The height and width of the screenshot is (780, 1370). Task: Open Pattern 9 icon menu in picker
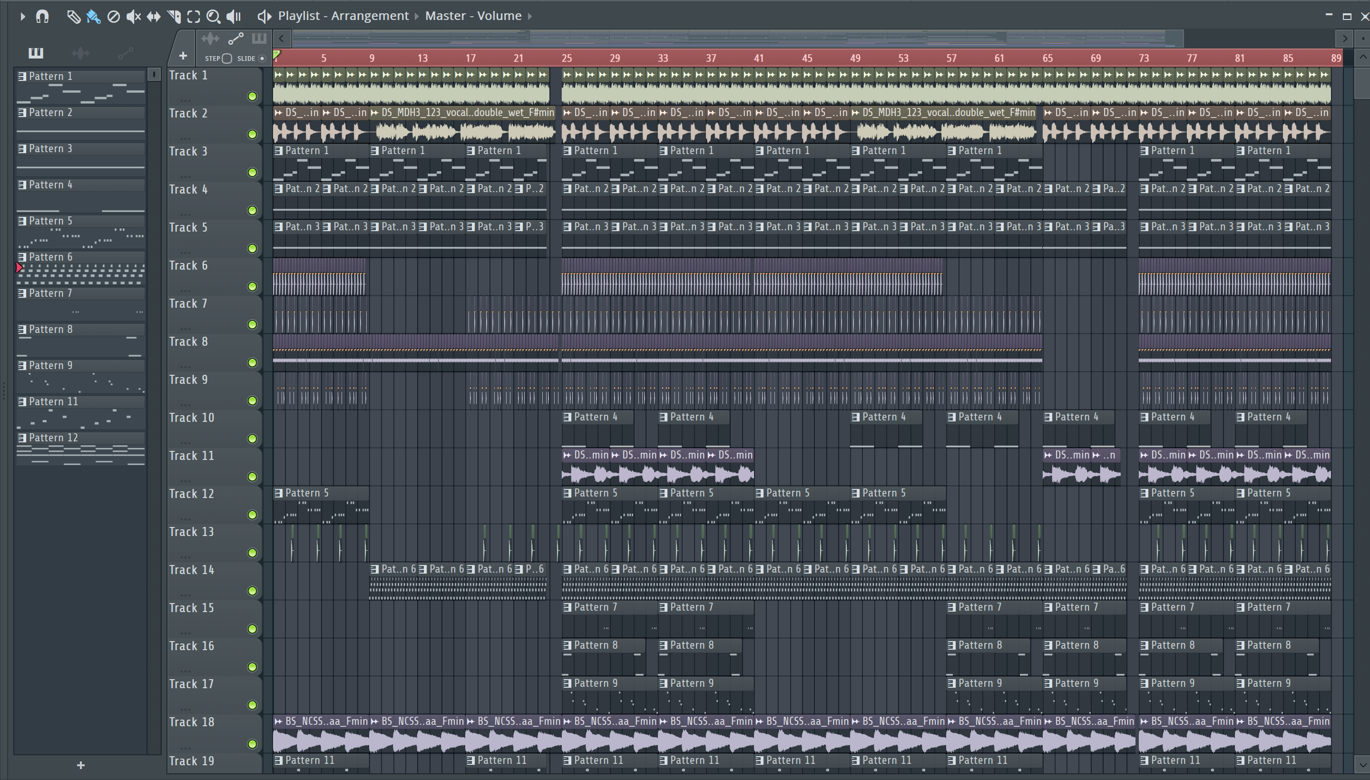coord(22,365)
